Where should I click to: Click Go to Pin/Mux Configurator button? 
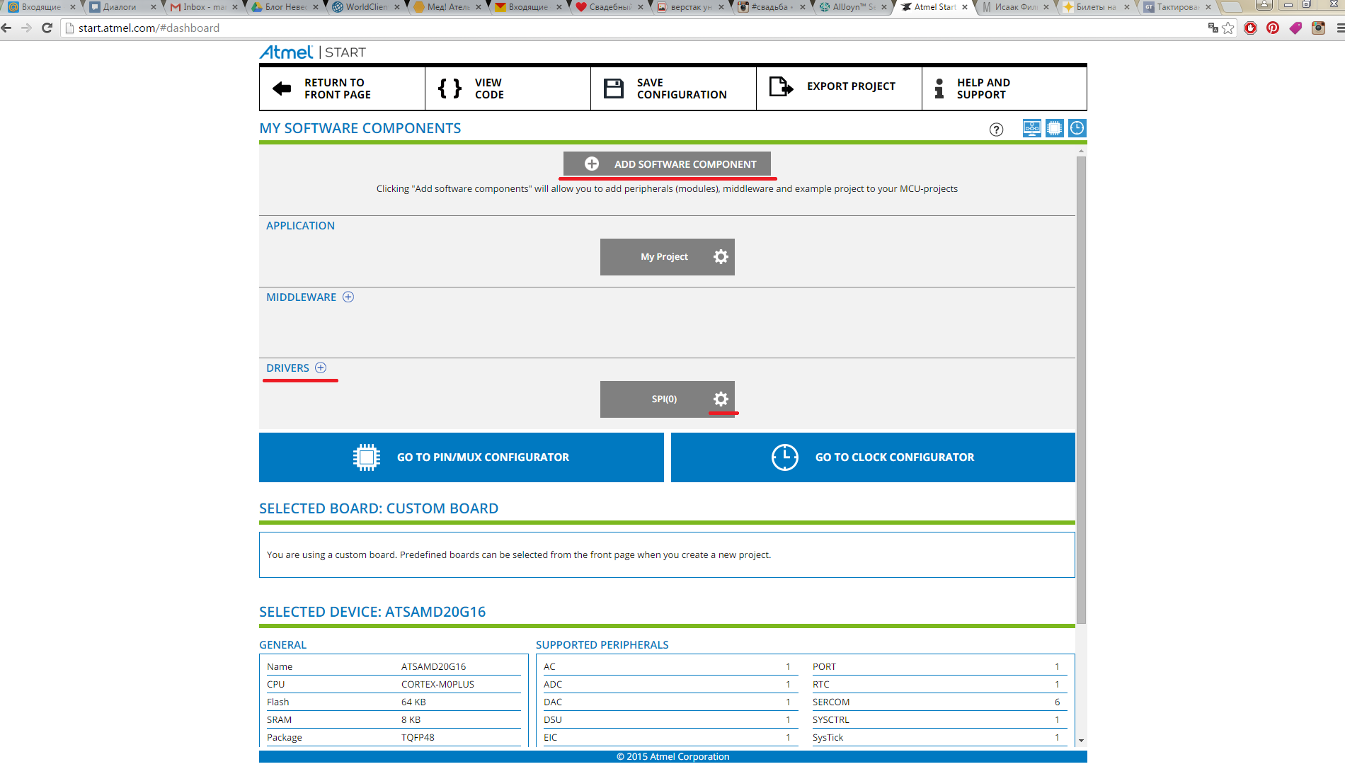click(x=462, y=457)
